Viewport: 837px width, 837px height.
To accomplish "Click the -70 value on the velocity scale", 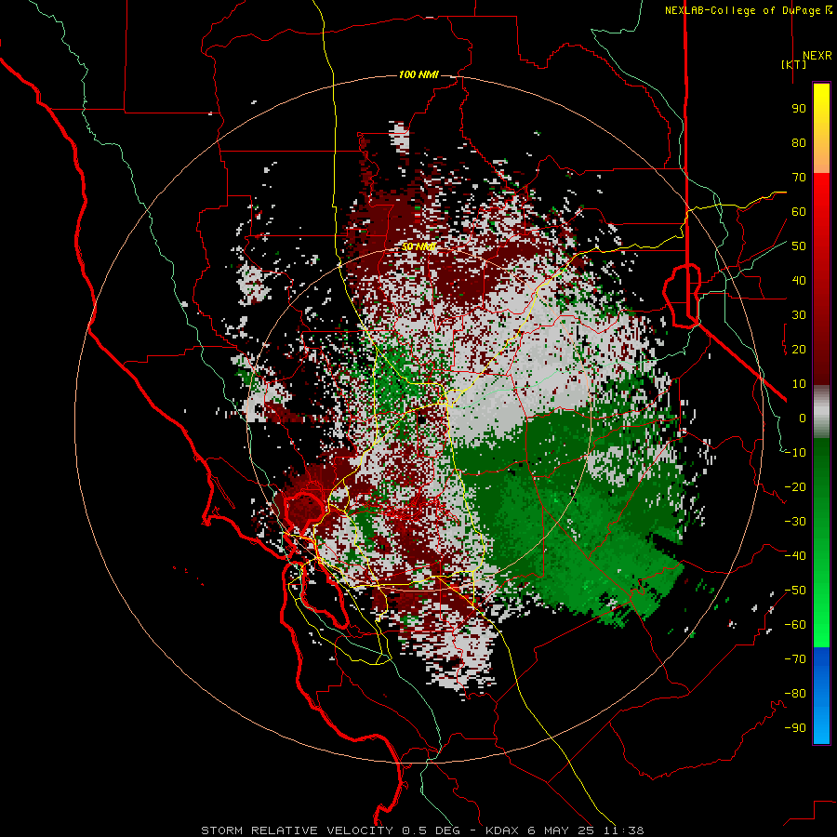I will point(795,659).
